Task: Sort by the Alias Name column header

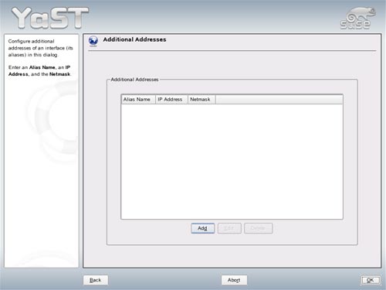Action: pyautogui.click(x=138, y=99)
